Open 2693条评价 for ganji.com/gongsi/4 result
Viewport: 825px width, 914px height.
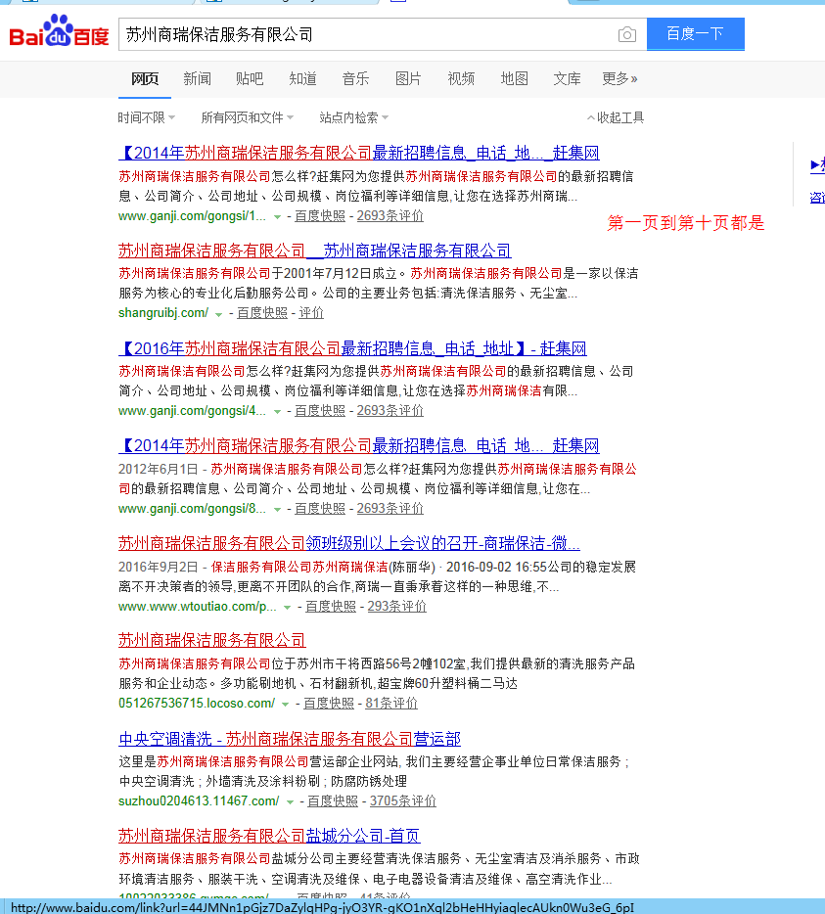pyautogui.click(x=390, y=410)
